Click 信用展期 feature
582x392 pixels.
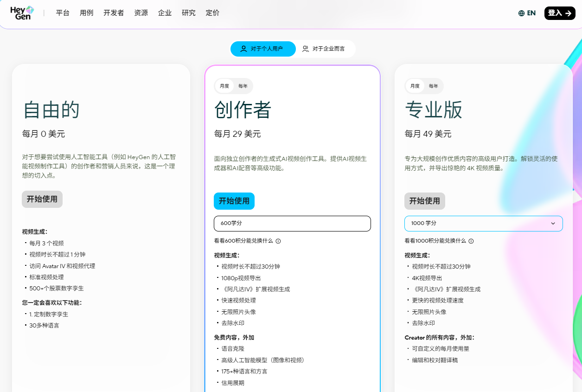pyautogui.click(x=233, y=383)
